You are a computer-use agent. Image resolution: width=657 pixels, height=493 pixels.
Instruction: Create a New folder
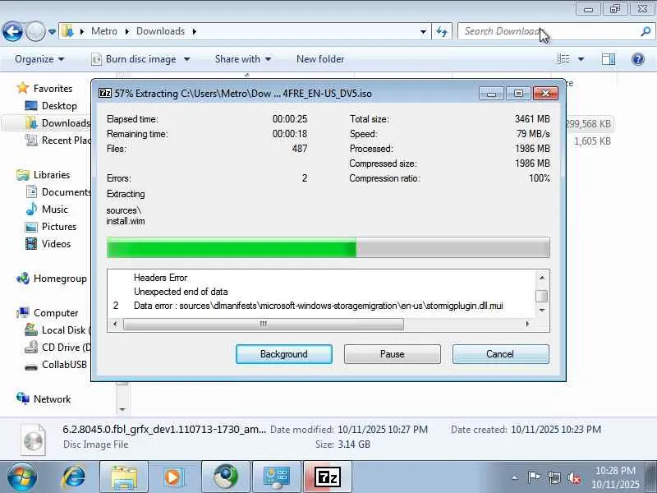320,59
